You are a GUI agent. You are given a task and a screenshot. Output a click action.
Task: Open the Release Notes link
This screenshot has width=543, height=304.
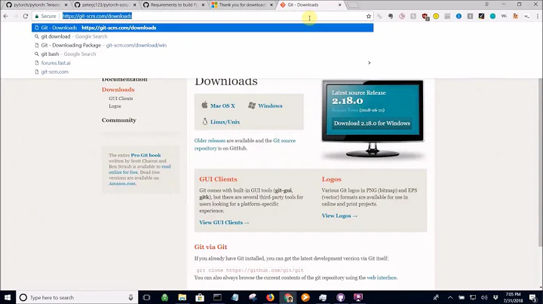[x=345, y=110]
